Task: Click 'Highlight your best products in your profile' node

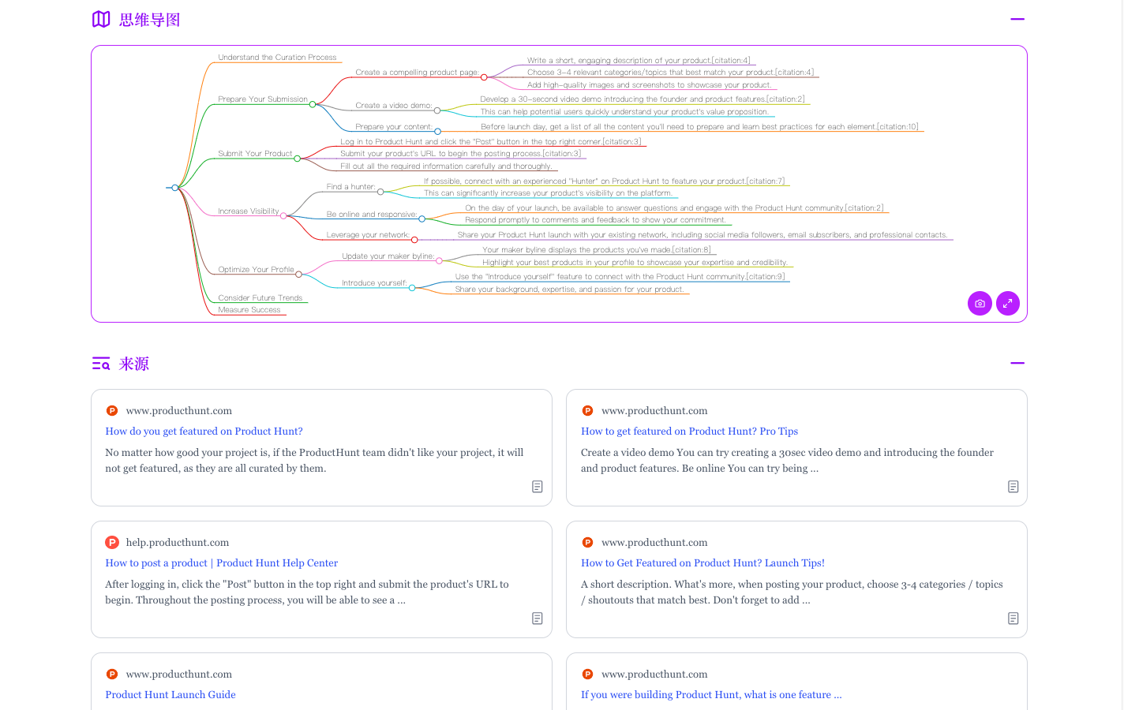Action: pos(635,263)
